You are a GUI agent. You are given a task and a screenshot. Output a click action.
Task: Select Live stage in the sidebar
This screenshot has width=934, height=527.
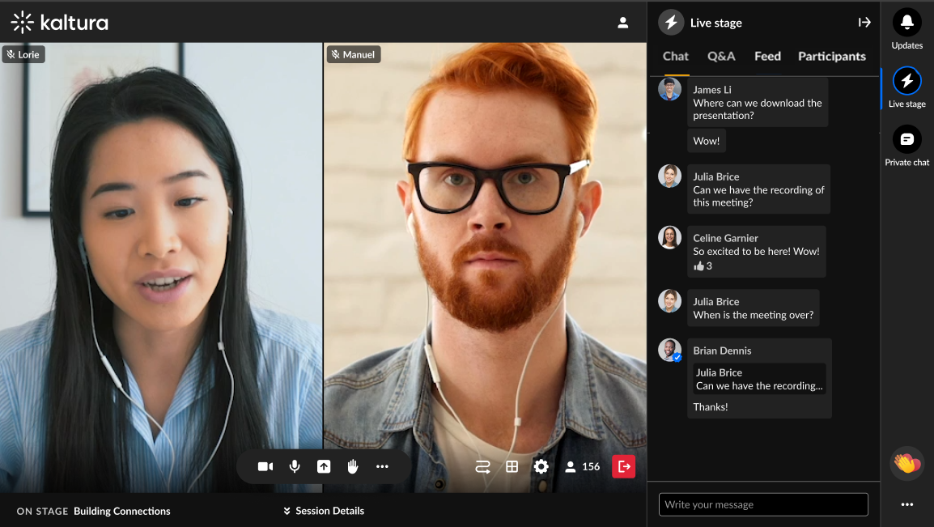[x=906, y=87]
